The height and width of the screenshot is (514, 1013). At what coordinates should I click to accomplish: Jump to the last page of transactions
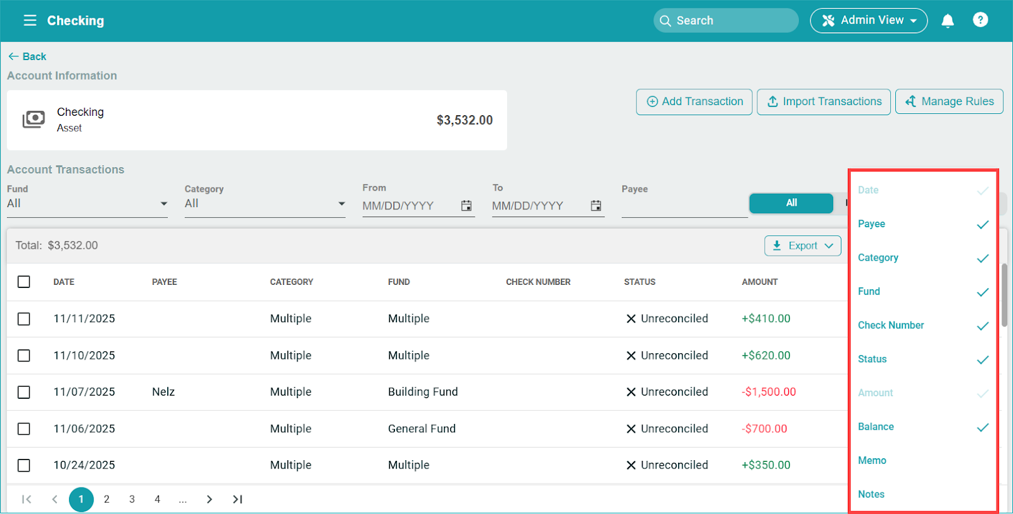pos(237,499)
